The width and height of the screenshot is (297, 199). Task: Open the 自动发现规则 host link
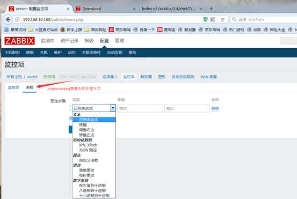(x=183, y=77)
